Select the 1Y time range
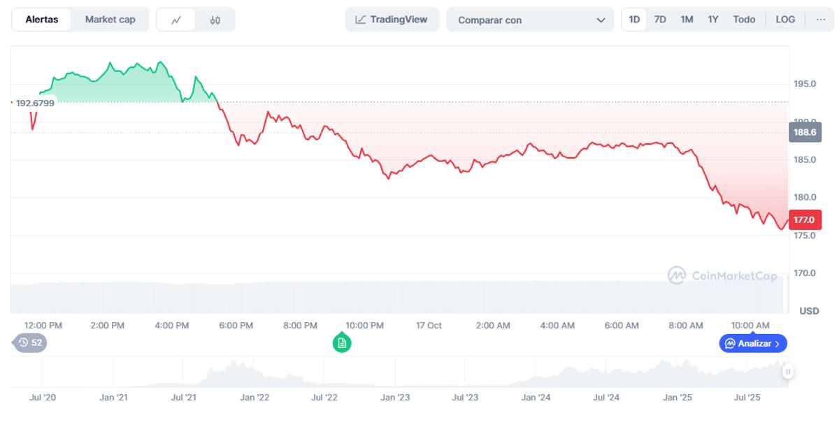The image size is (839, 427). tap(712, 20)
